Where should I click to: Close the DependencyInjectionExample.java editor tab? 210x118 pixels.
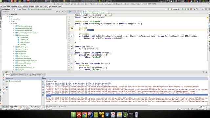tap(107, 12)
